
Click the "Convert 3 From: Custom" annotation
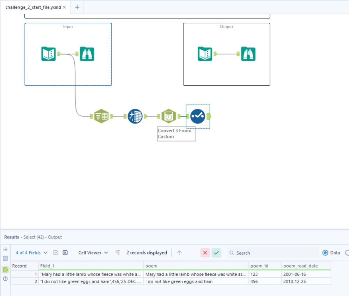pos(176,134)
